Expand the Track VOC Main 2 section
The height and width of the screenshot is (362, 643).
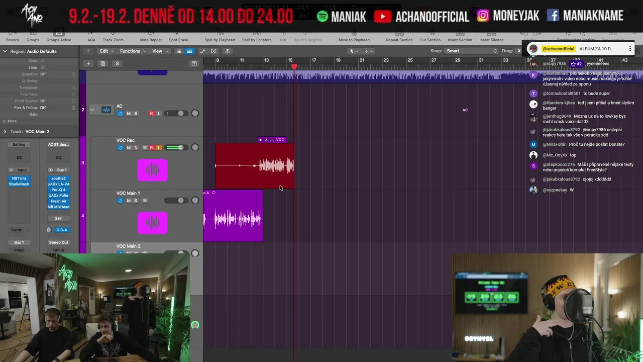5,131
